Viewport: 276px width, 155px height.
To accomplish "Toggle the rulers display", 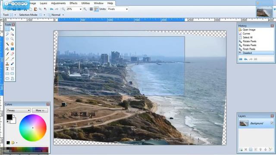I will (x=96, y=9).
